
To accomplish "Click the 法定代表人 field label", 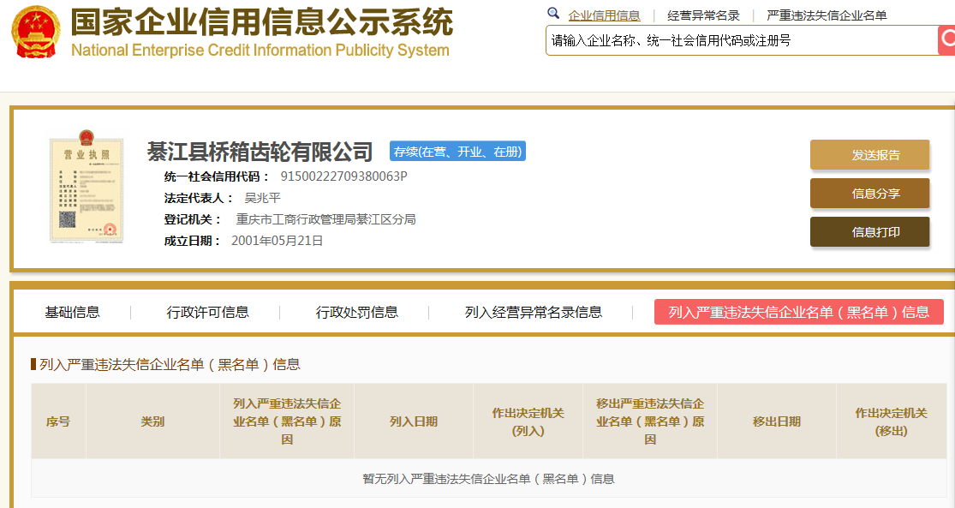I will pyautogui.click(x=200, y=198).
